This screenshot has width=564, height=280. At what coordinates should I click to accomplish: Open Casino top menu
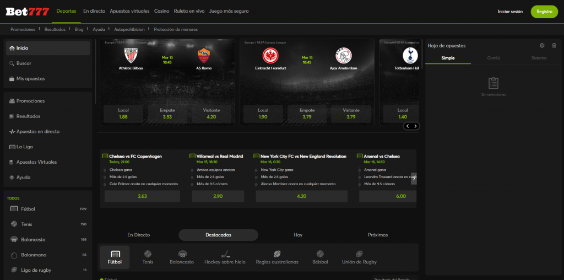point(161,11)
